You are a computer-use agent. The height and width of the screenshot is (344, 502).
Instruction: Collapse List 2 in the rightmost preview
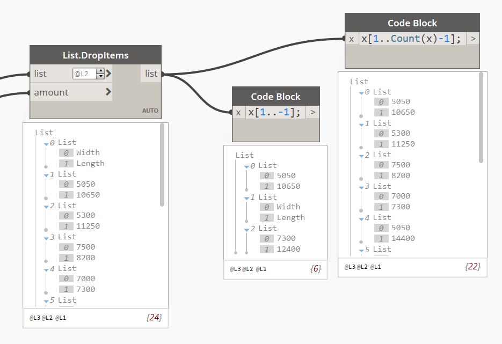(x=362, y=155)
